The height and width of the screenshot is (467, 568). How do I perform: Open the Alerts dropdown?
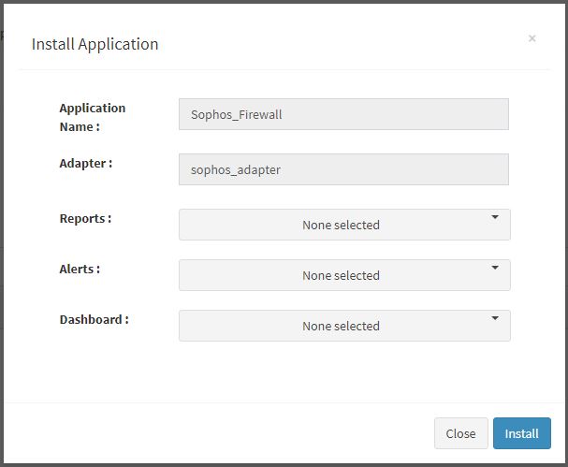344,275
